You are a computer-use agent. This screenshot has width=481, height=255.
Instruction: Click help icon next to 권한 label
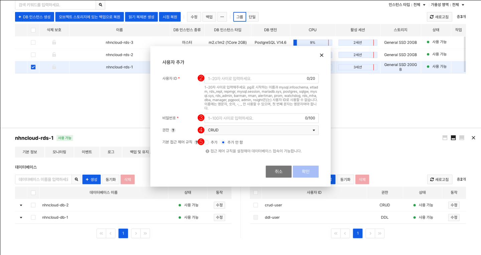point(173,130)
